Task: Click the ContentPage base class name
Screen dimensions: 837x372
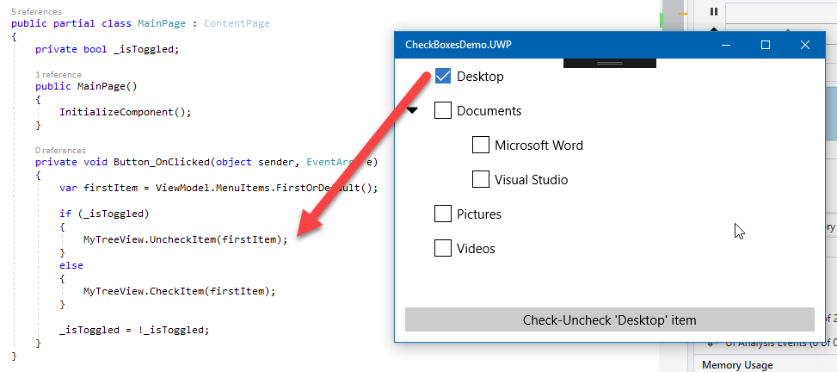Action: pyautogui.click(x=237, y=23)
